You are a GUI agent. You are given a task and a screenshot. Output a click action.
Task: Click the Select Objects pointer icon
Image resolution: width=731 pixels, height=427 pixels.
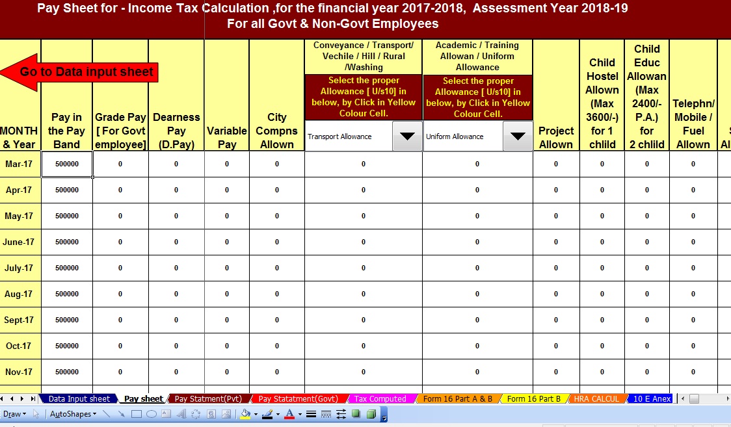point(36,414)
